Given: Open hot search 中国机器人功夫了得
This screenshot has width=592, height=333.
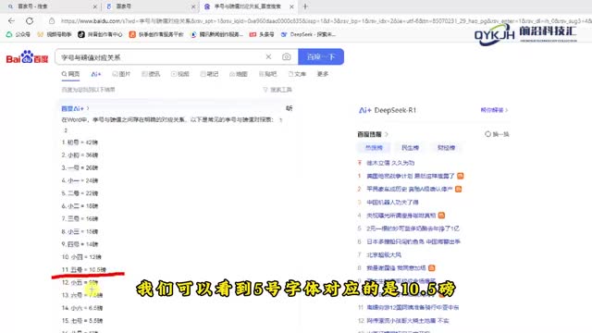Looking at the screenshot, I should coord(392,203).
